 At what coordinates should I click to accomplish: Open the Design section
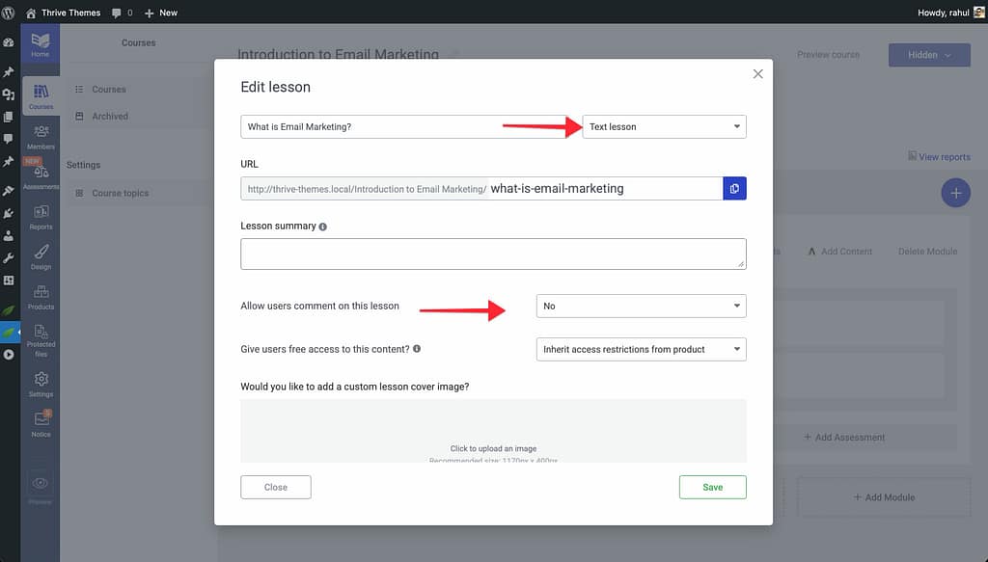click(x=41, y=256)
